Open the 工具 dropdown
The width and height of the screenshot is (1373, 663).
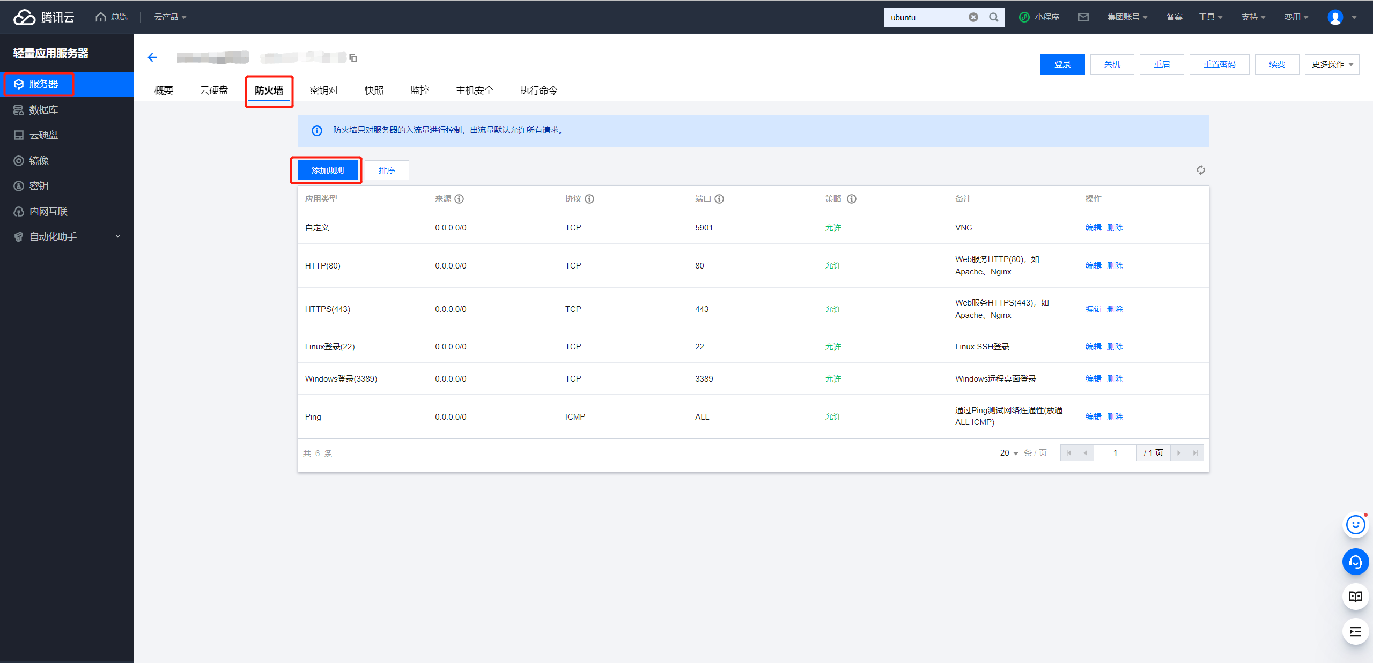(1210, 17)
